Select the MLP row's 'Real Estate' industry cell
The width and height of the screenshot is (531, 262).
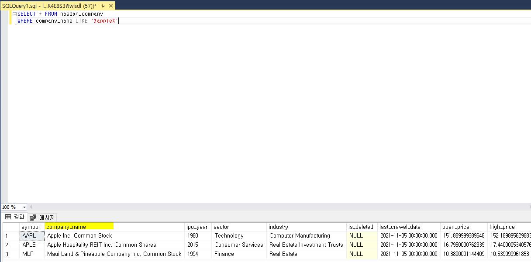pos(307,254)
